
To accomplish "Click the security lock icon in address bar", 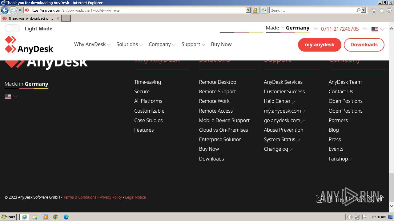I will click(x=255, y=10).
